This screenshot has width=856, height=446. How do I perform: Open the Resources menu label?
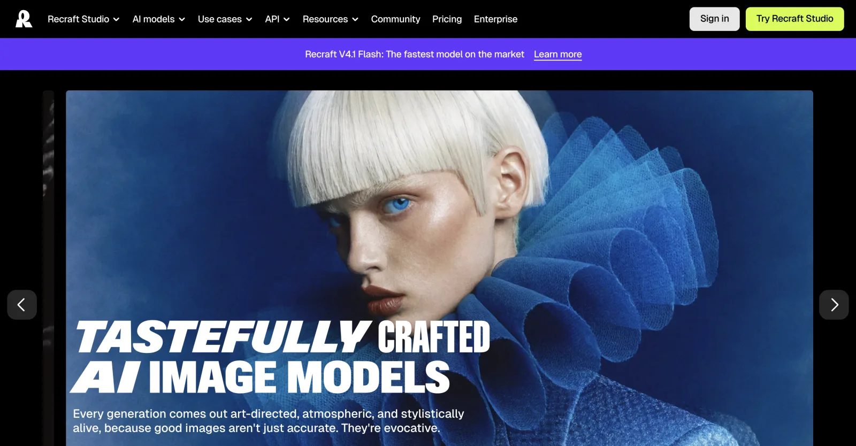[x=325, y=19]
